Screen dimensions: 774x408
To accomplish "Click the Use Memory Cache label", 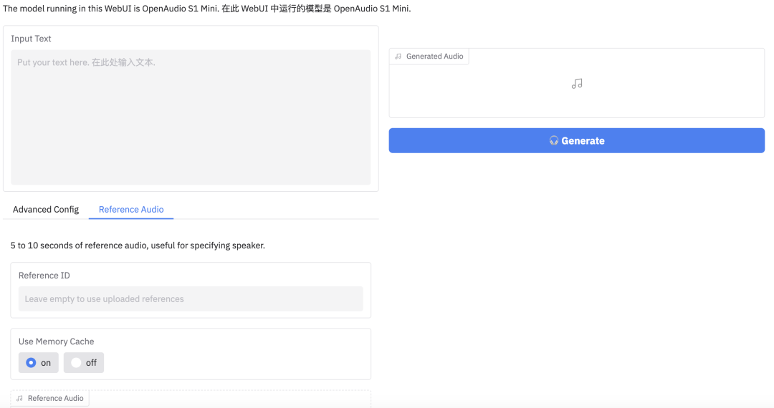I will coord(57,341).
